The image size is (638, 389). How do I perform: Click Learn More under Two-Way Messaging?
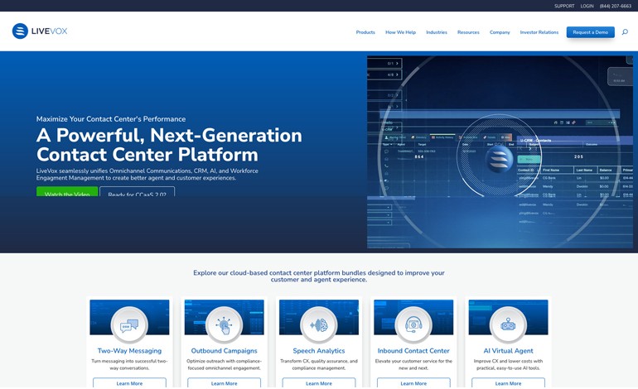tap(129, 382)
